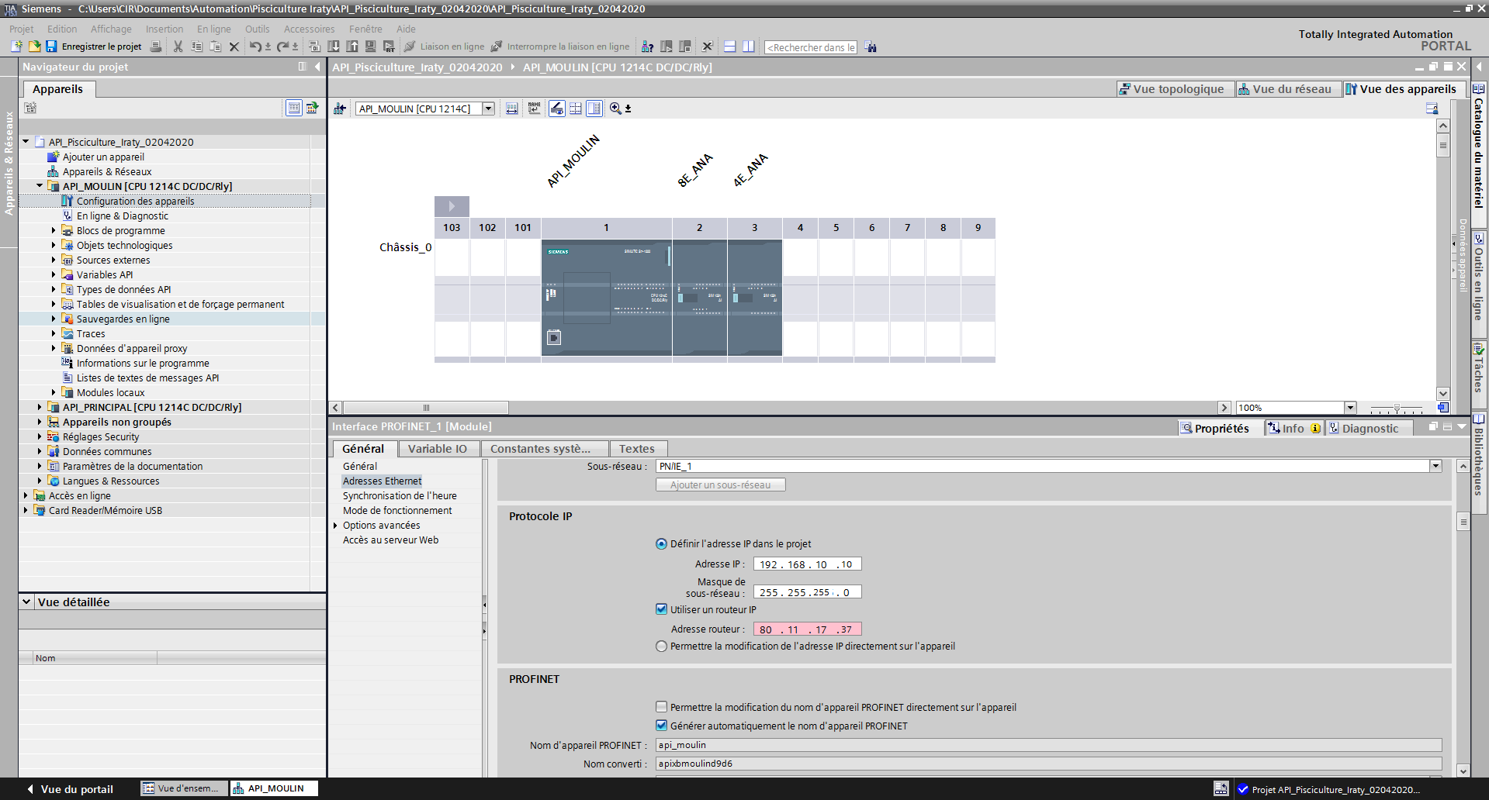Click the zoom magnifier icon in device view
Image resolution: width=1489 pixels, height=800 pixels.
pyautogui.click(x=615, y=109)
